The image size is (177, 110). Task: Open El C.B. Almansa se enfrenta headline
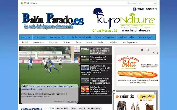click(x=95, y=70)
